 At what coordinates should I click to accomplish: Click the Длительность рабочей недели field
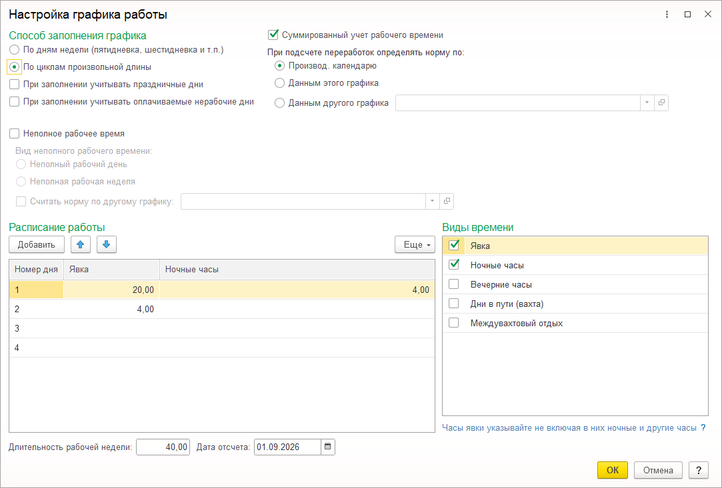point(163,447)
